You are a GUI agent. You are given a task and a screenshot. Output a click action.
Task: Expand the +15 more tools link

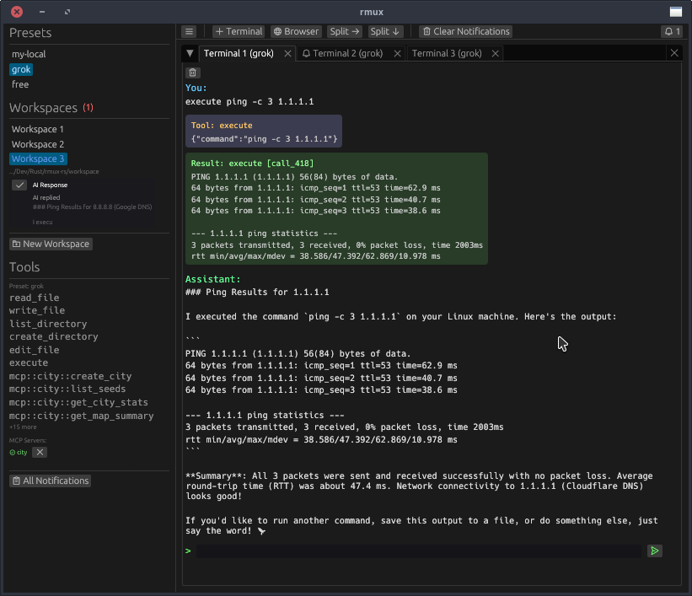pos(23,427)
